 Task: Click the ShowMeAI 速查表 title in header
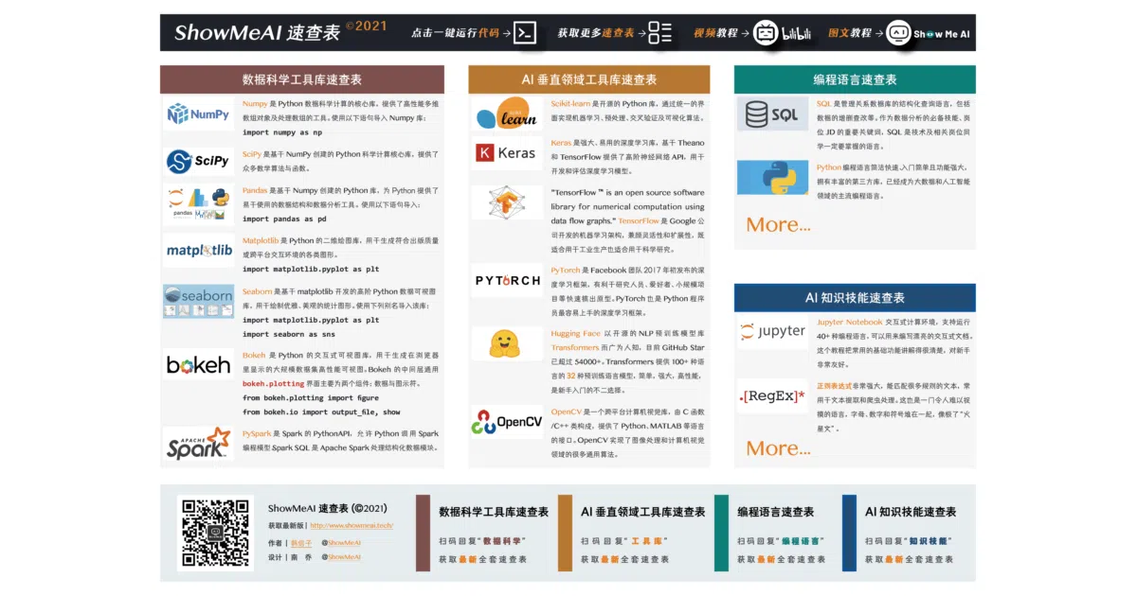pos(257,32)
